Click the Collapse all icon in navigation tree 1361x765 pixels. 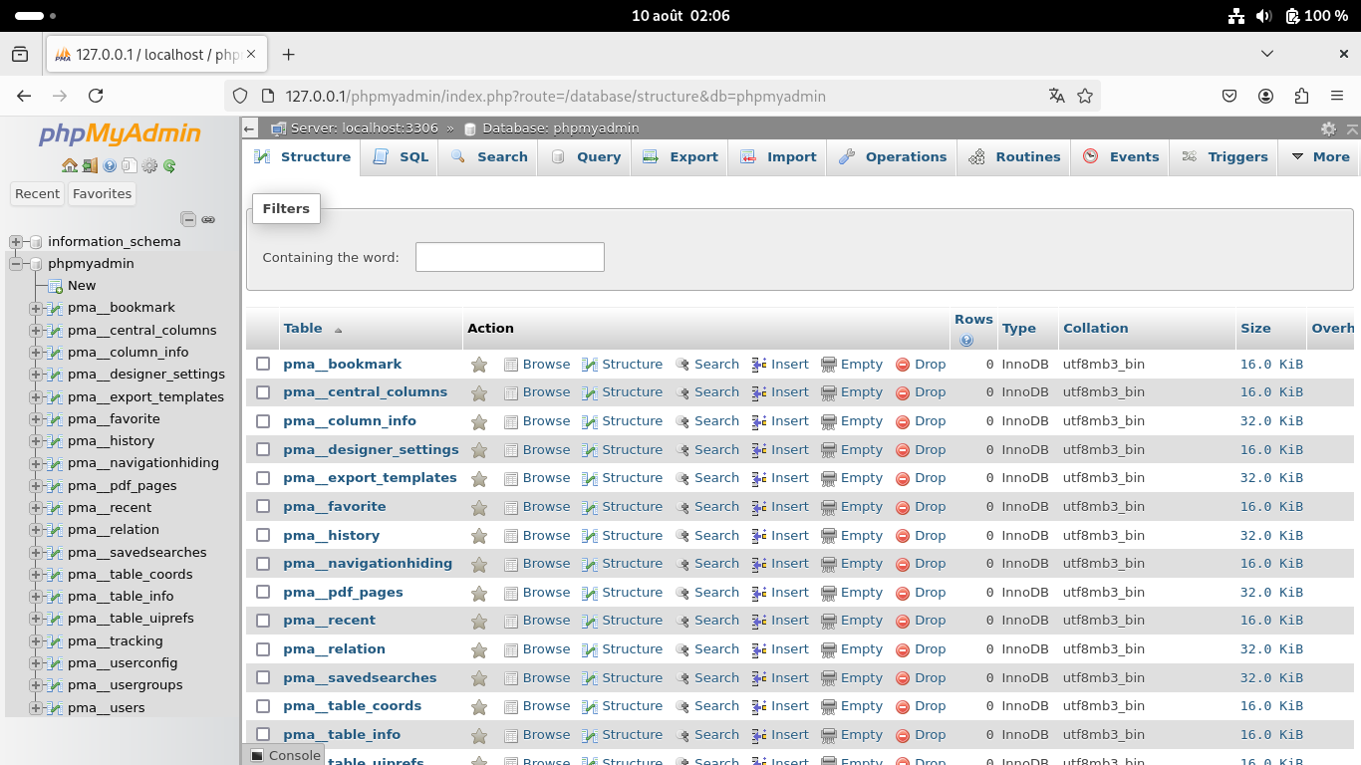point(188,219)
